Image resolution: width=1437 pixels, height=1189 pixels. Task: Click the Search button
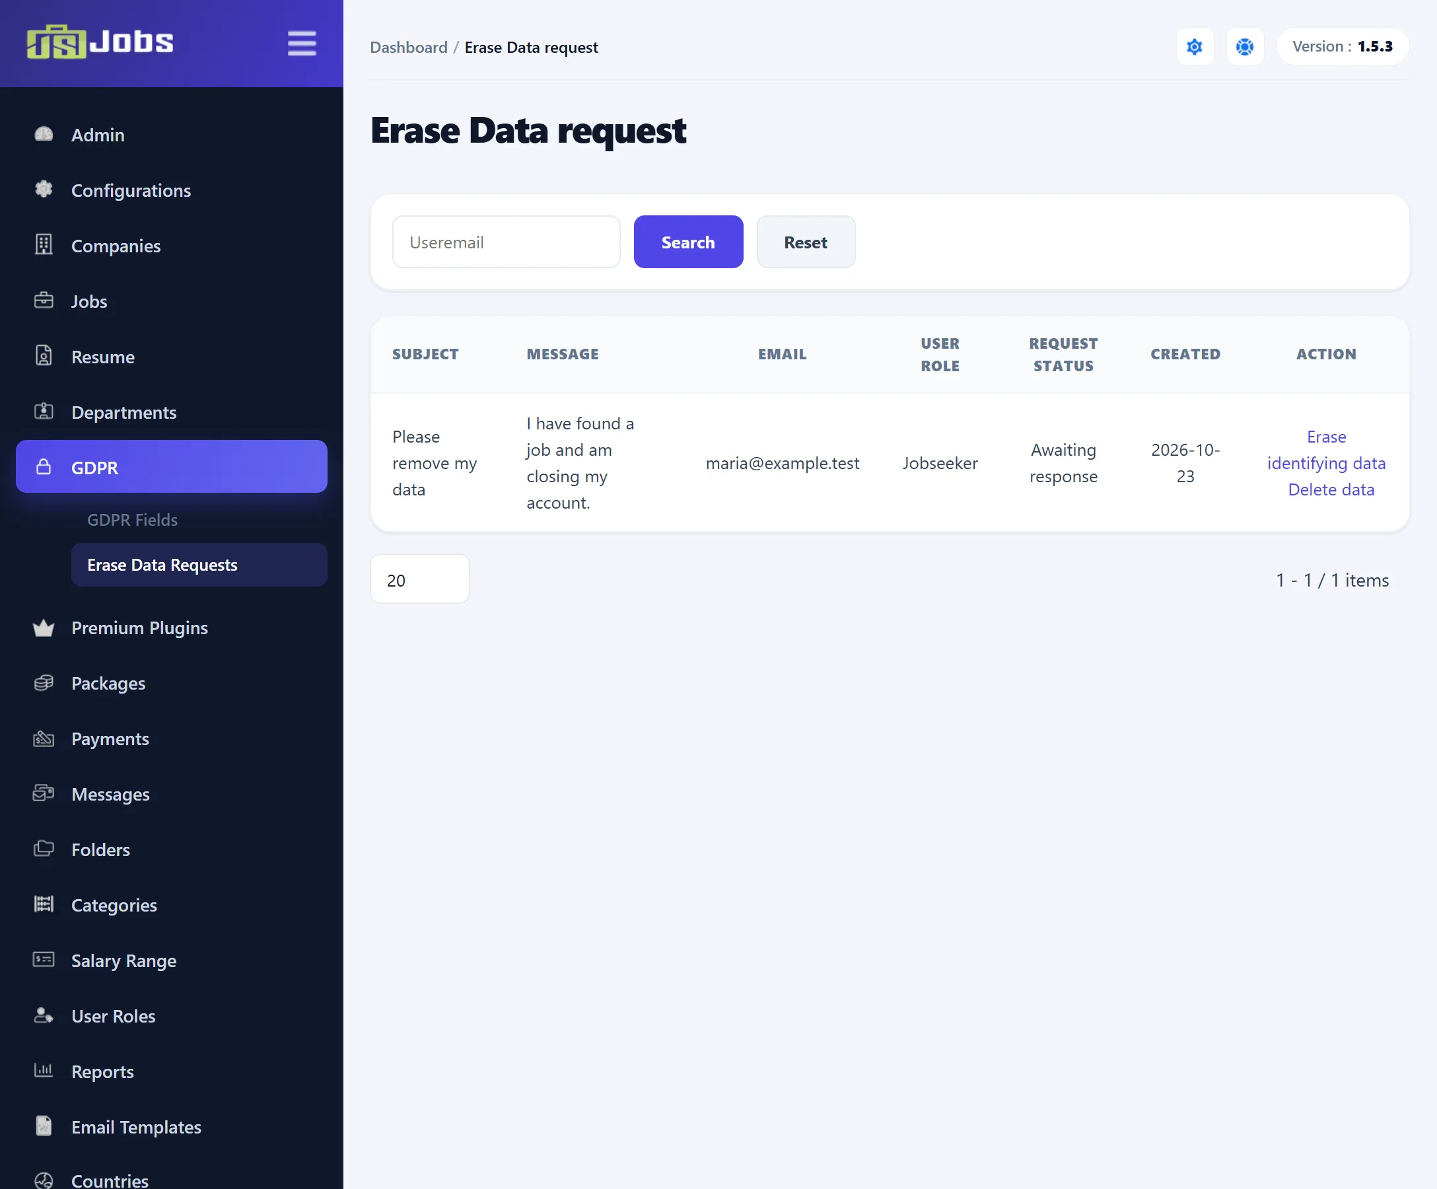point(687,242)
